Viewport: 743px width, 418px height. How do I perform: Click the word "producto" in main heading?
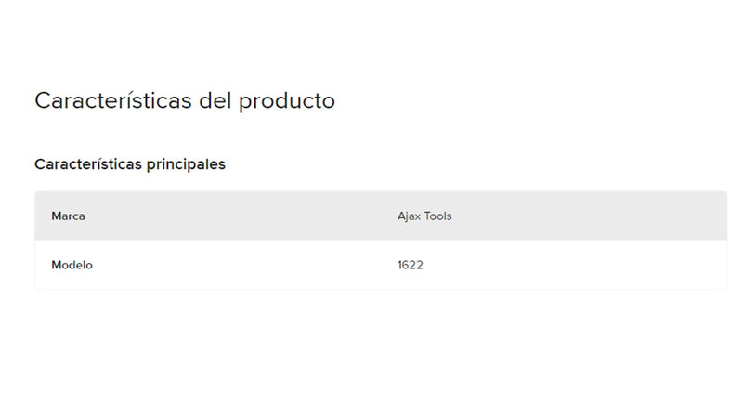(x=287, y=100)
